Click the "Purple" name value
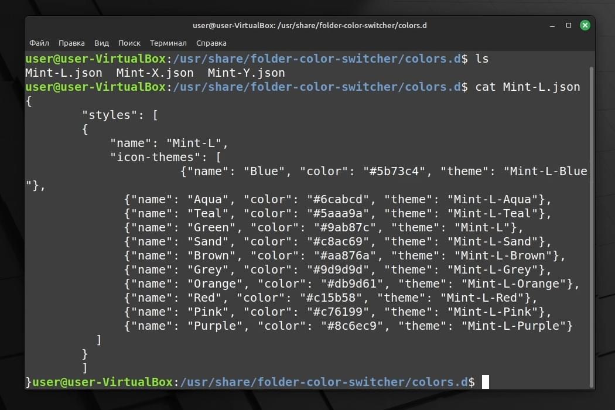 pyautogui.click(x=214, y=326)
